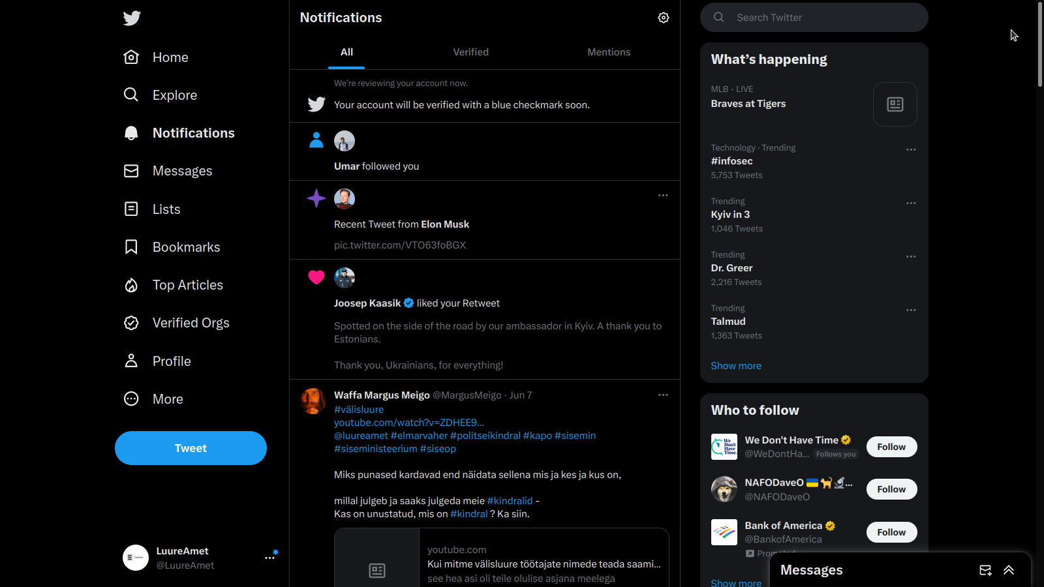Open the Messages envelope icon in sidebar
This screenshot has width=1044, height=587.
pos(131,171)
